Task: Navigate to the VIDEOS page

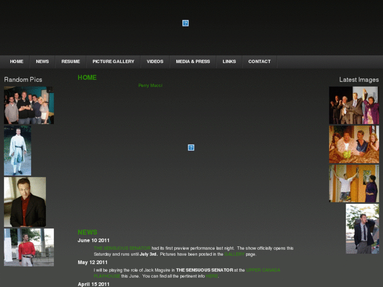Action: coord(155,62)
